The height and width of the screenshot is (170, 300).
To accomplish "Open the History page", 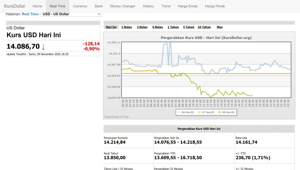I will 148,6.
